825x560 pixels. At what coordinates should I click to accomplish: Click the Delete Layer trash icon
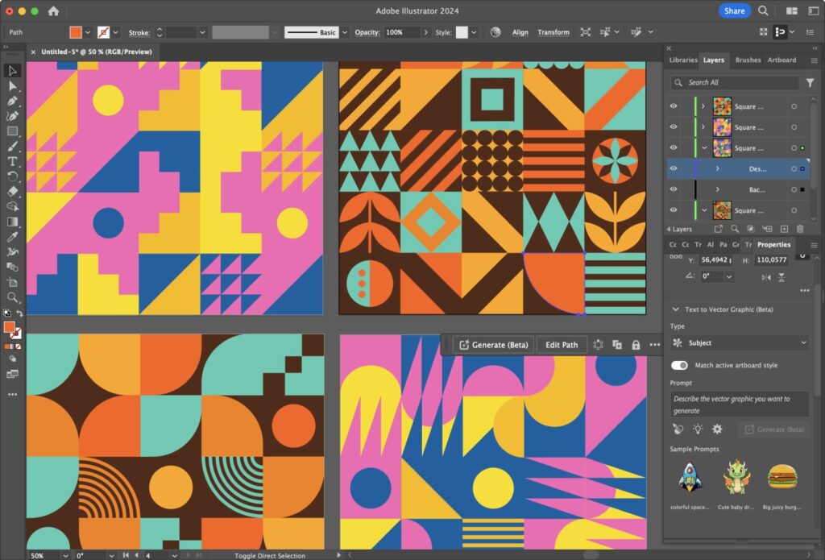coord(799,229)
